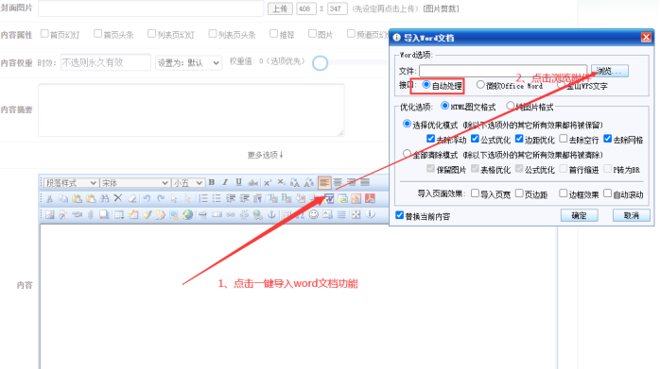Screen dimensions: 660x369
Task: Click the 浏览... browse button
Action: click(x=610, y=71)
